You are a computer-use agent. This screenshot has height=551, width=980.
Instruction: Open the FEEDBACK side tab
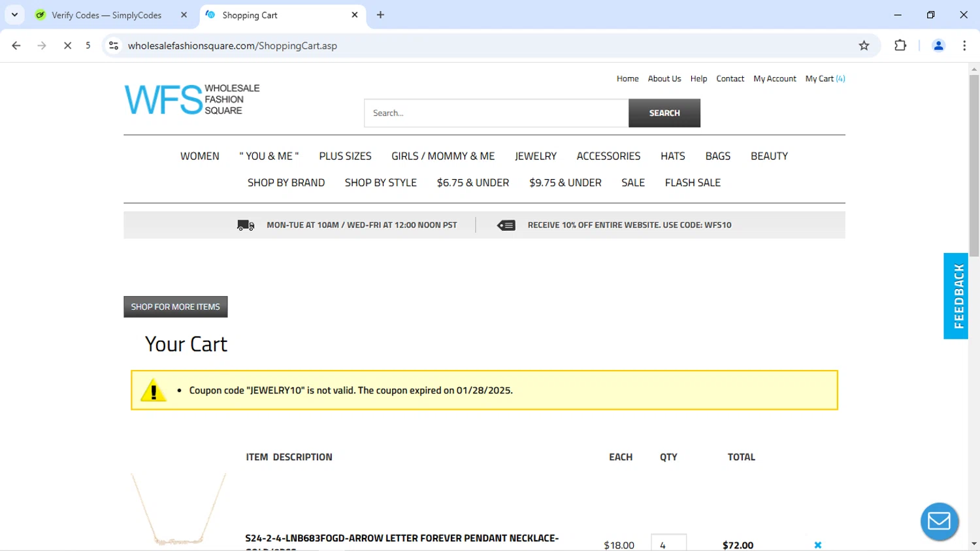[956, 296]
